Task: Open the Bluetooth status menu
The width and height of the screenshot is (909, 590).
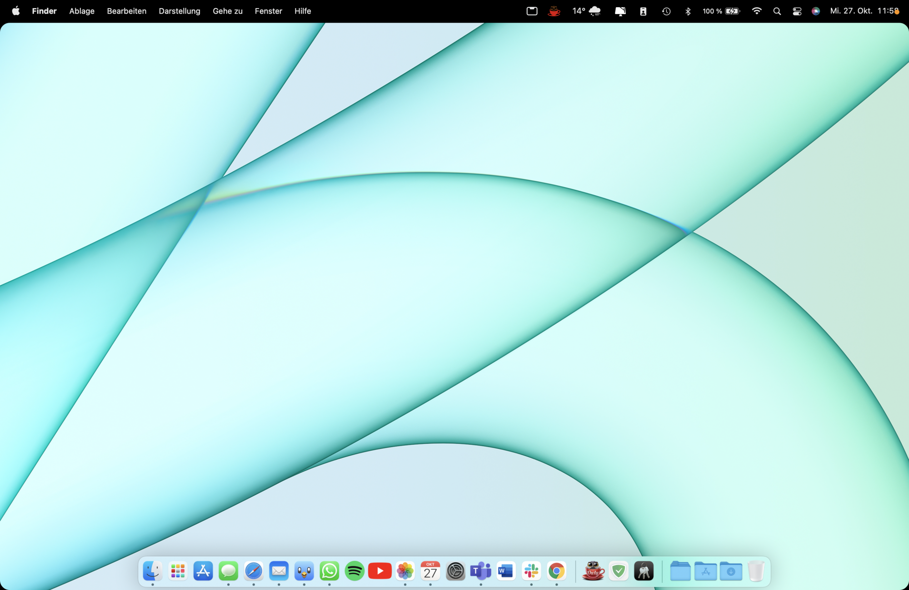Action: tap(688, 11)
